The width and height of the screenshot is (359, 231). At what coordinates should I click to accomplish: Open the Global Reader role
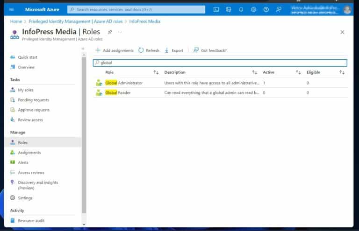(x=118, y=92)
